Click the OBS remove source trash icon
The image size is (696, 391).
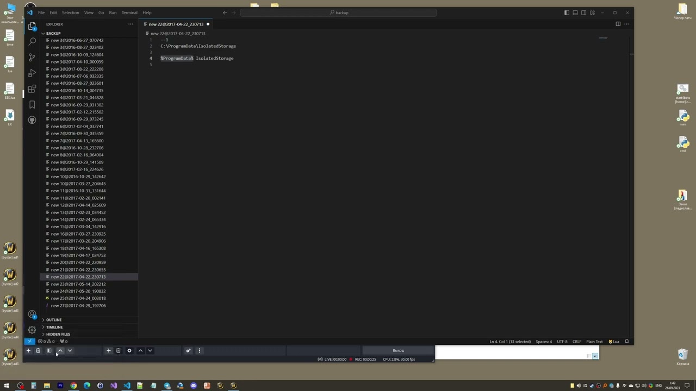click(x=118, y=351)
